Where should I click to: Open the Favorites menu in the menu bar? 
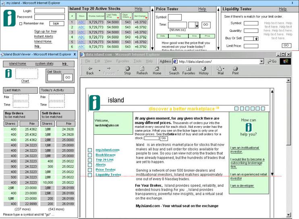(x=123, y=61)
